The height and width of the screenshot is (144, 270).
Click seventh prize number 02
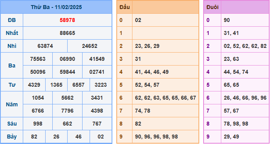pos(101,137)
